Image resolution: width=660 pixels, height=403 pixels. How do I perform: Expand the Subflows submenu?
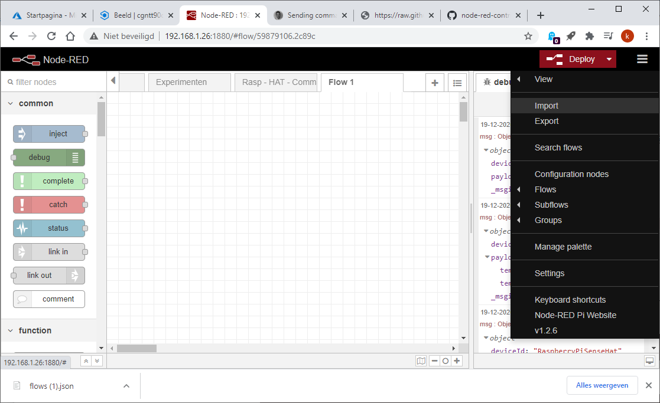[585, 205]
